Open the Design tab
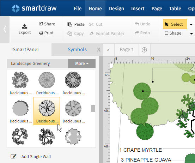Image resolution: width=195 pixels, height=163 pixels. click(116, 8)
